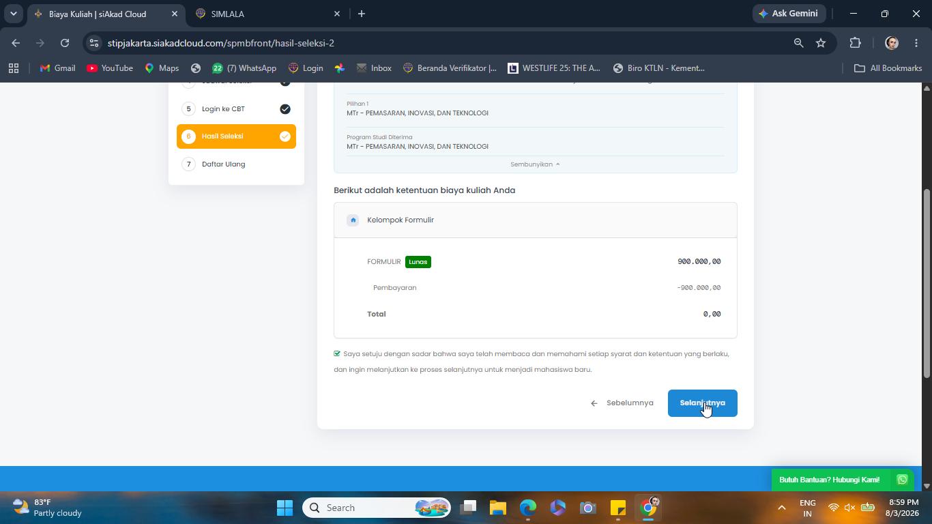Open the Google apps grid icon

tap(14, 68)
